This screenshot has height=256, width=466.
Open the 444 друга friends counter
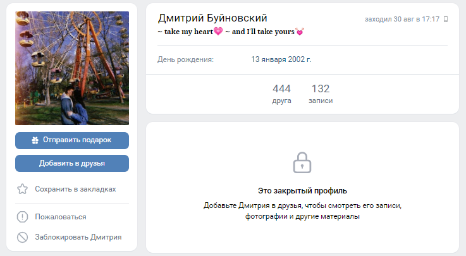coord(281,94)
